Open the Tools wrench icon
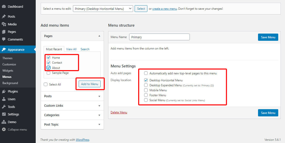 tap(4, 107)
